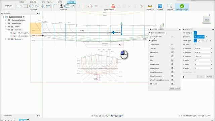Screen dimensions: 215x121
Task: Click Finish Sketch button in Sketch Palette
Action: click(175, 88)
